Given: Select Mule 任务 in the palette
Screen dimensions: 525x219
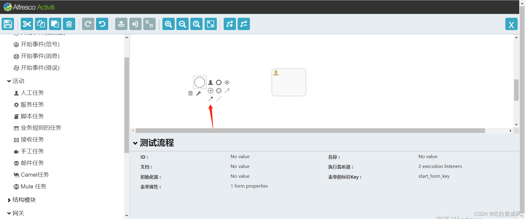Looking at the screenshot, I should [x=30, y=187].
